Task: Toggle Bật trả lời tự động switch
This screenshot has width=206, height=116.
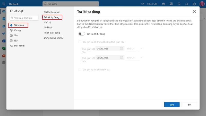Action: (82, 34)
